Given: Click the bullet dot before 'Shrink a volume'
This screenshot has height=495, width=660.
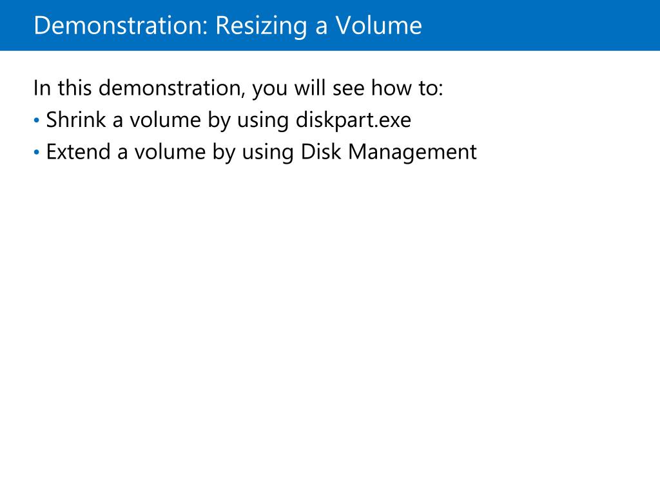Looking at the screenshot, I should 37,121.
